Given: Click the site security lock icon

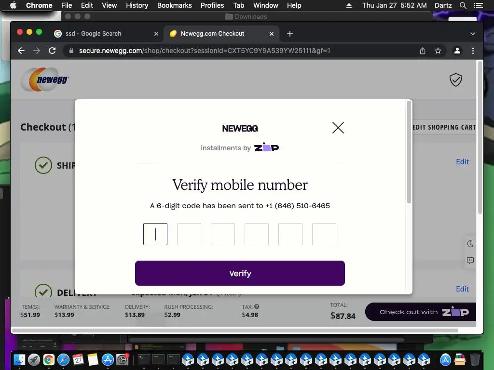Looking at the screenshot, I should 71,51.
